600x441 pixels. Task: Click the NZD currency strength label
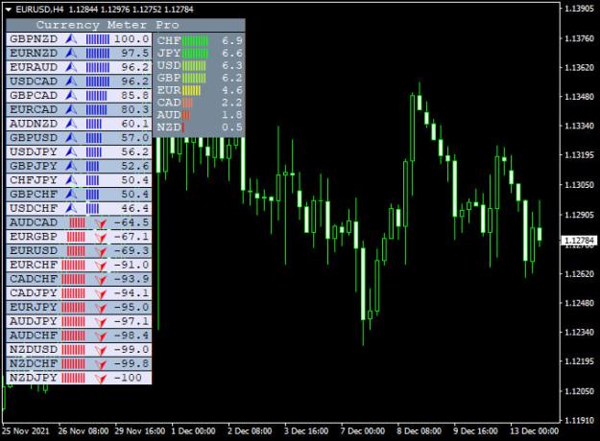click(169, 128)
